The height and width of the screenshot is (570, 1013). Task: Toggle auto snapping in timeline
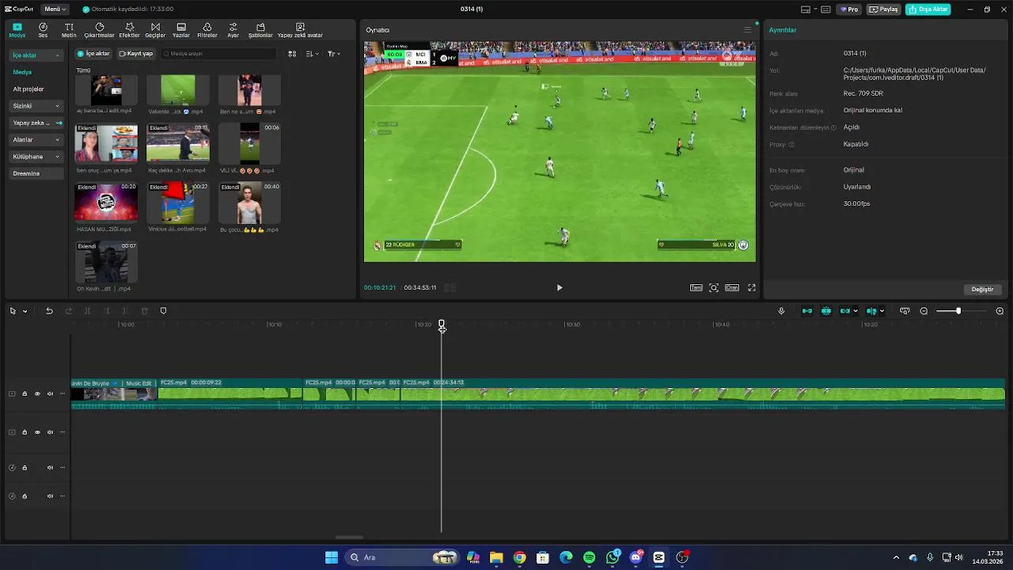tap(826, 311)
